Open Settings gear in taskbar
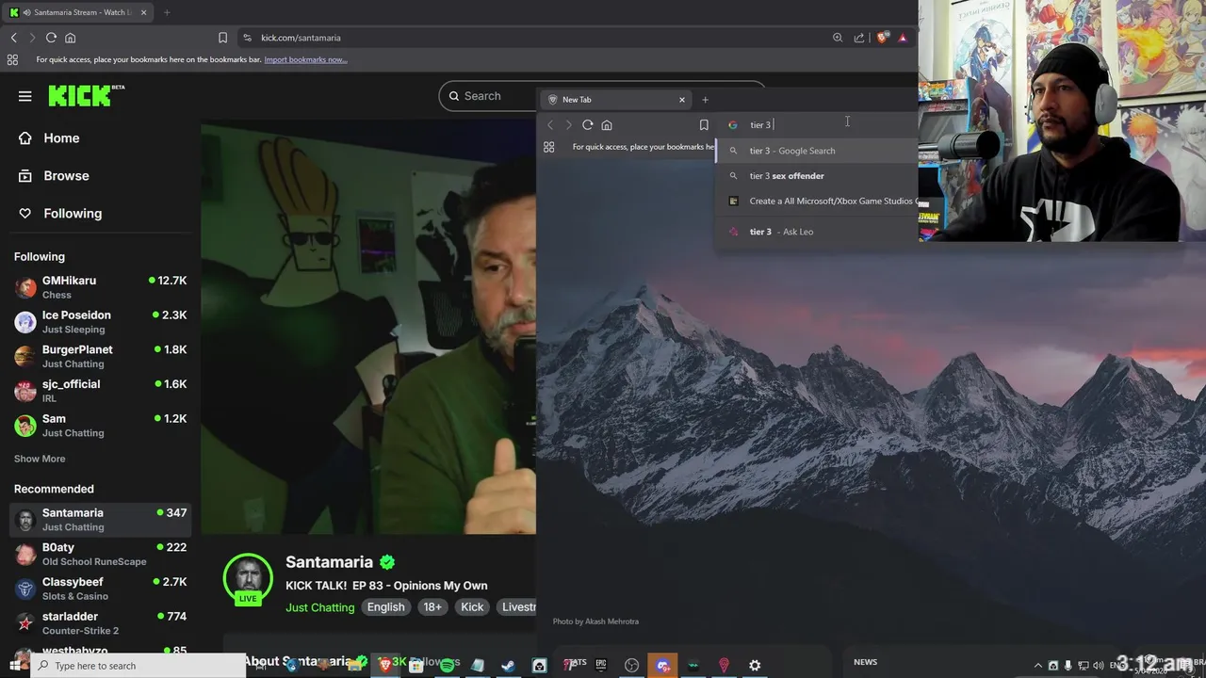This screenshot has width=1206, height=678. pos(755,666)
